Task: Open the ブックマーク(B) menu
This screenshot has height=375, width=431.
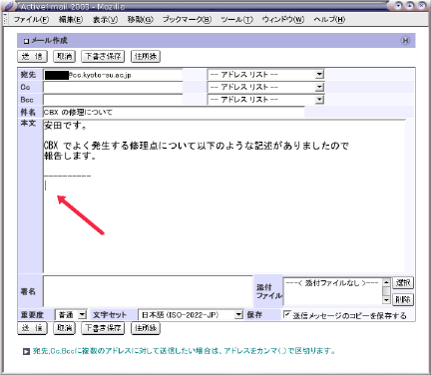Action: coord(187,20)
